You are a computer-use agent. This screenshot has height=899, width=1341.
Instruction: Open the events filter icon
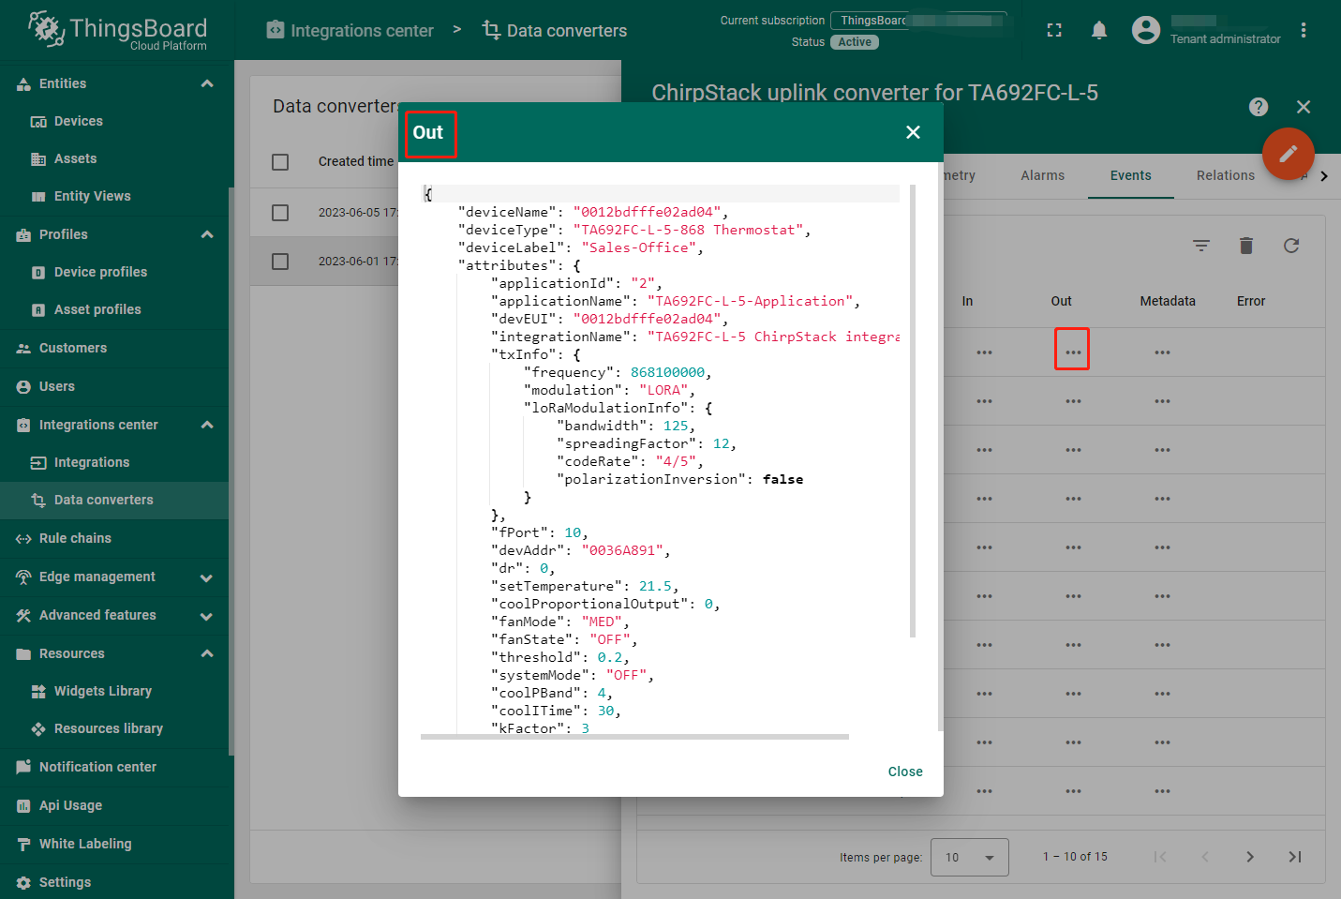click(x=1201, y=246)
